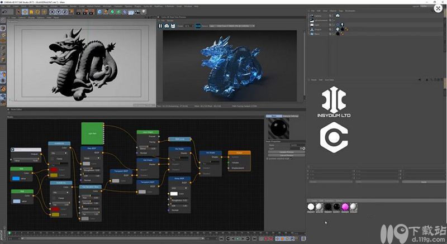The image size is (447, 244).
Task: Open the Sharp dropdown in Glass BSDF node
Action: pos(91,158)
